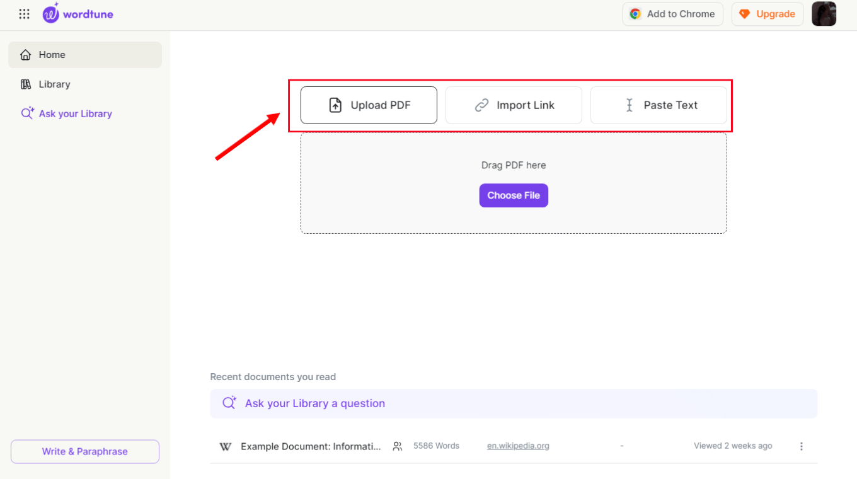
Task: Click the Wikipedia W icon of the document
Action: 225,446
